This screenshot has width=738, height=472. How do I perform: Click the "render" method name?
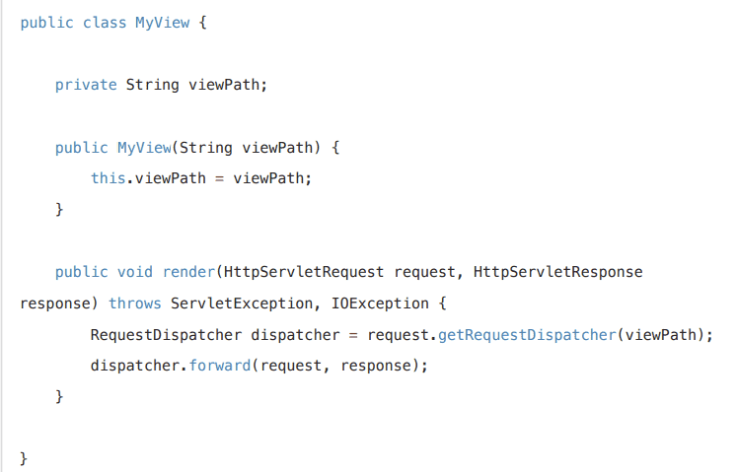pos(187,271)
